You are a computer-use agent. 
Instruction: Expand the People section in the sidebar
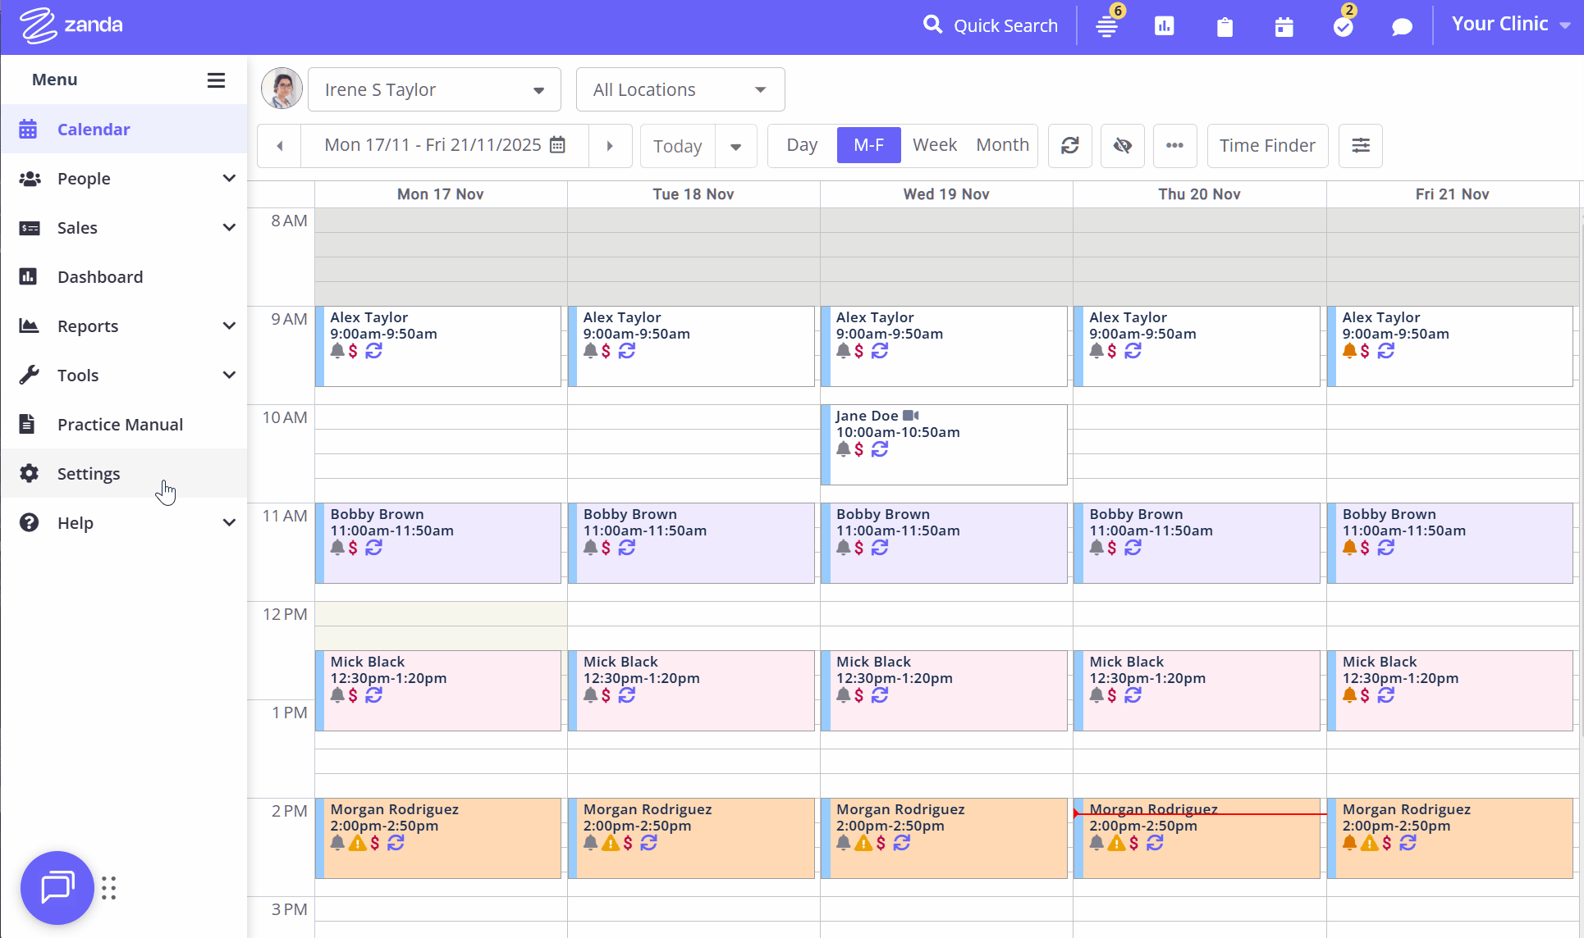pyautogui.click(x=125, y=178)
